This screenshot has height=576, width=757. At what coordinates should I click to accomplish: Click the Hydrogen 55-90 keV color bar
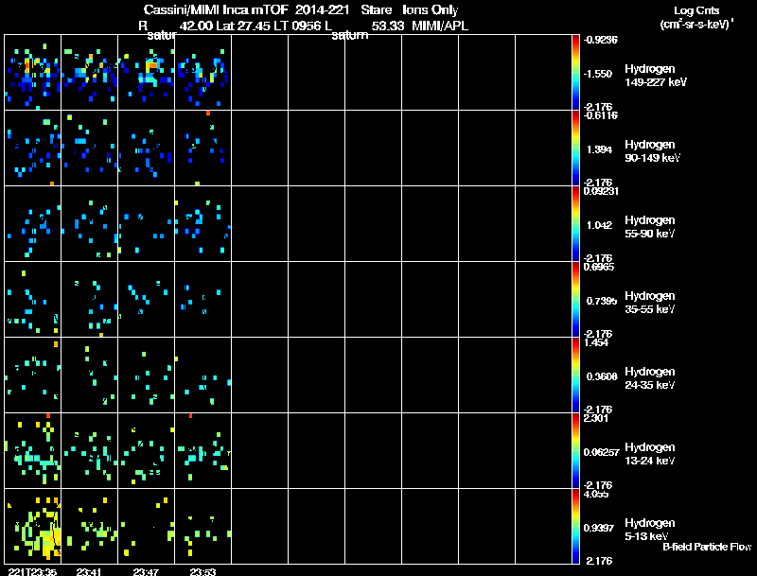coord(575,224)
